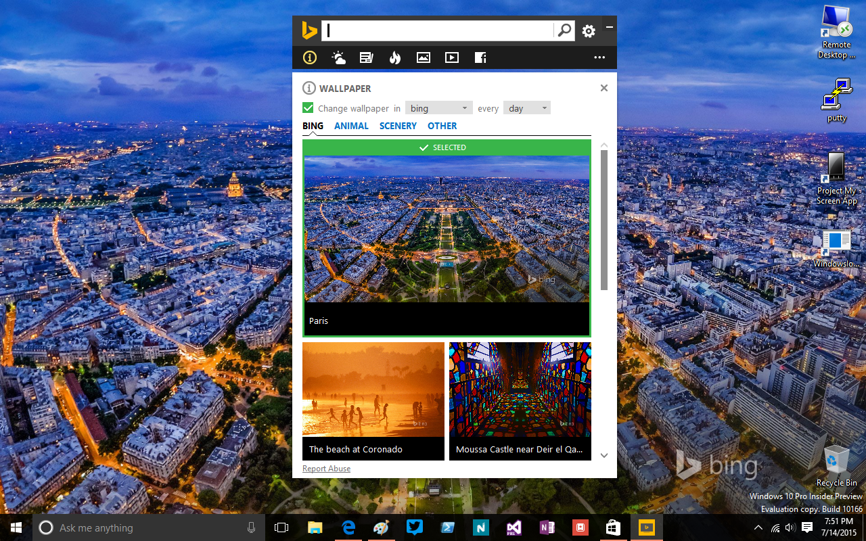Image resolution: width=866 pixels, height=541 pixels.
Task: Open the volume tray icon
Action: 790,527
